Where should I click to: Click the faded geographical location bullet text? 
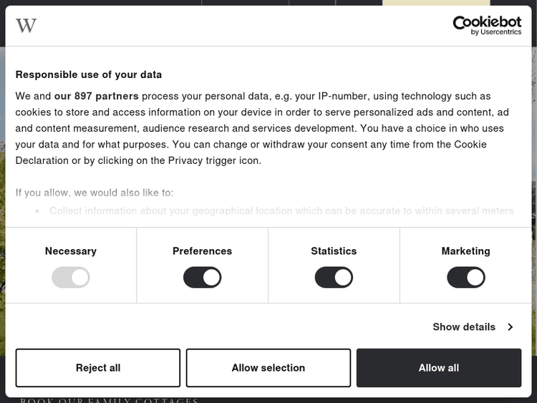281,211
